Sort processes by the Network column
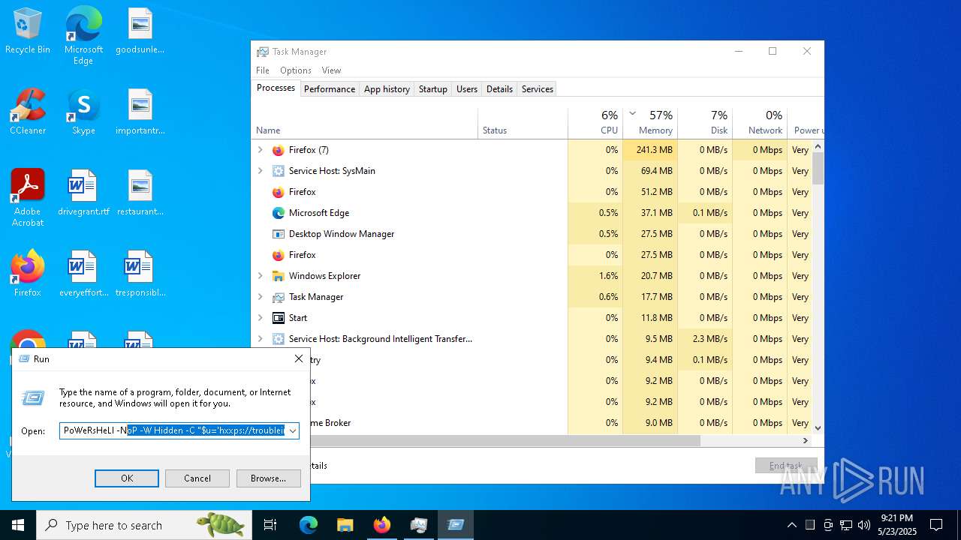Viewport: 961px width, 540px height. coord(760,122)
